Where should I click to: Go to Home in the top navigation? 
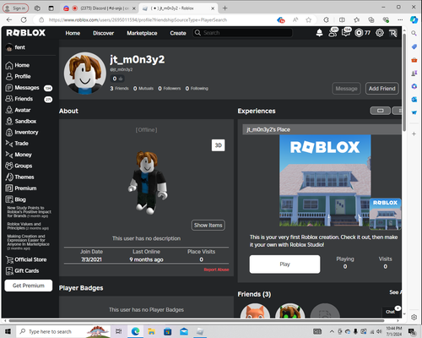pyautogui.click(x=73, y=33)
